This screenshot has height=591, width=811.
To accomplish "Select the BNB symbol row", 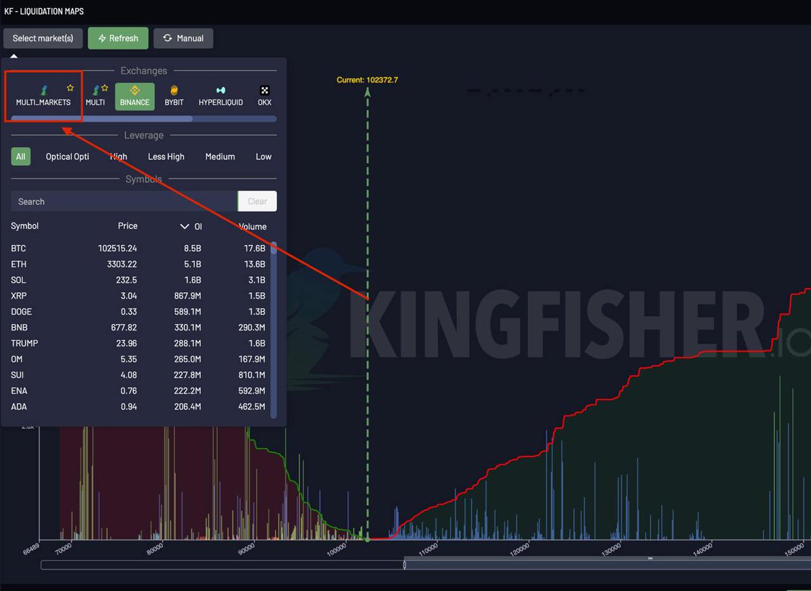I will coord(139,327).
